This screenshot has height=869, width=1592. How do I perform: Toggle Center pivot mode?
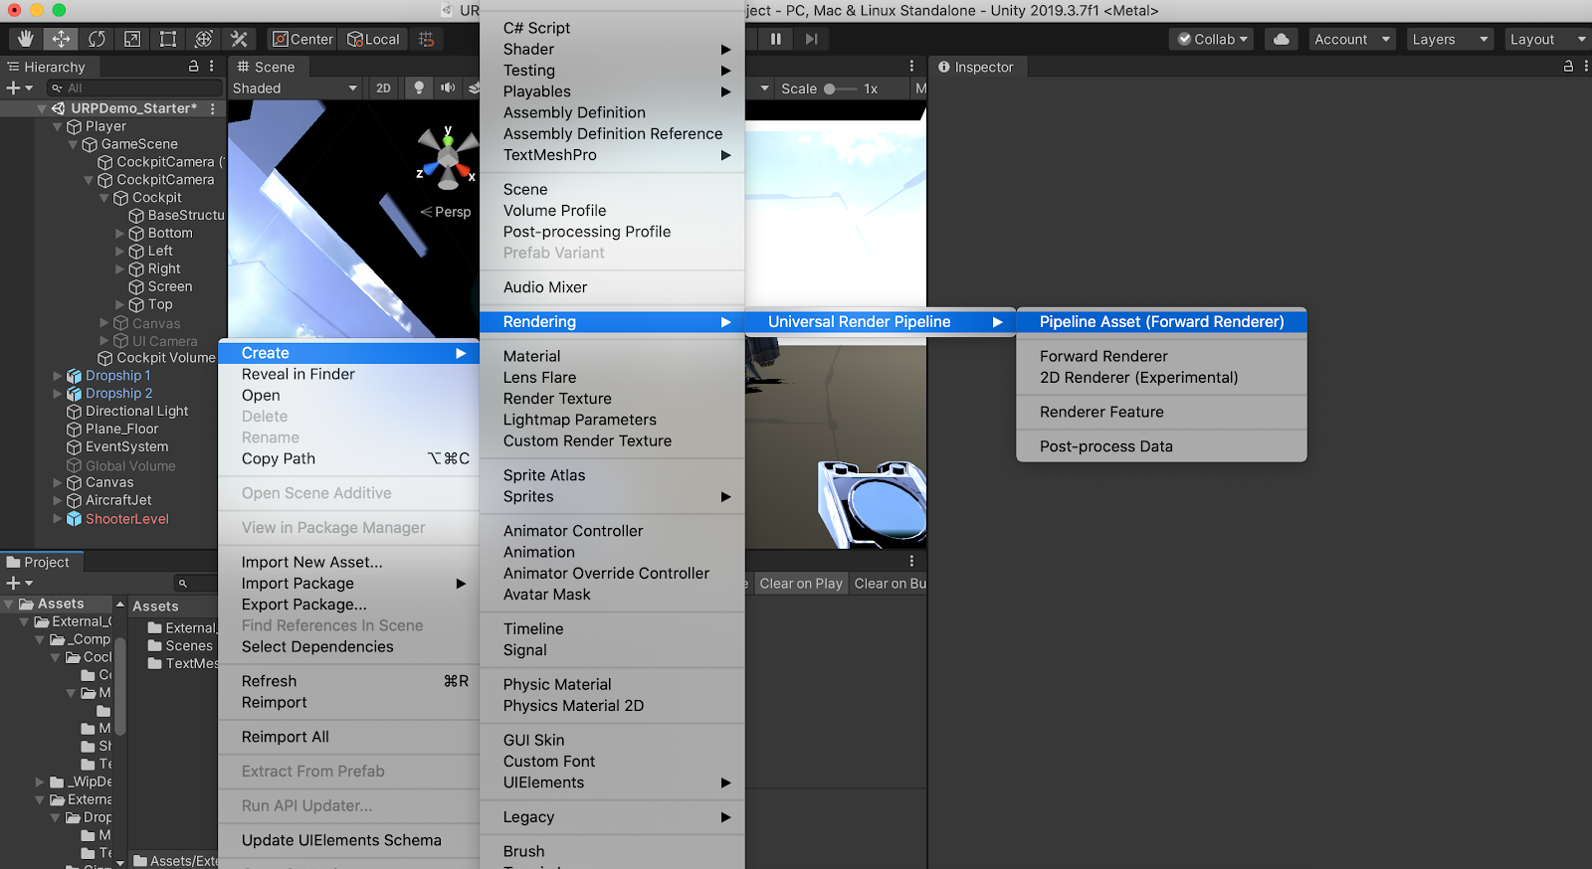(x=303, y=39)
